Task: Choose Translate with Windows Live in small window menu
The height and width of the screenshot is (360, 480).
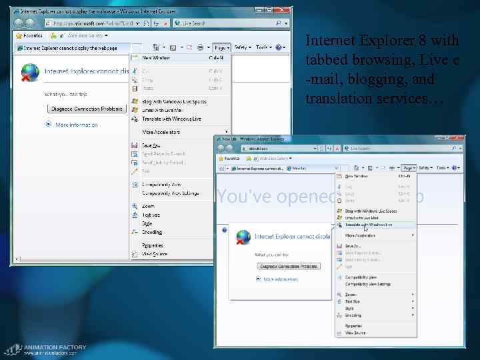Action: [376, 225]
